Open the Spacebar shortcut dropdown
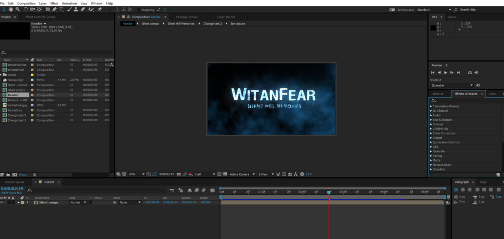Viewport: 504px width, 239px height. 452,85
